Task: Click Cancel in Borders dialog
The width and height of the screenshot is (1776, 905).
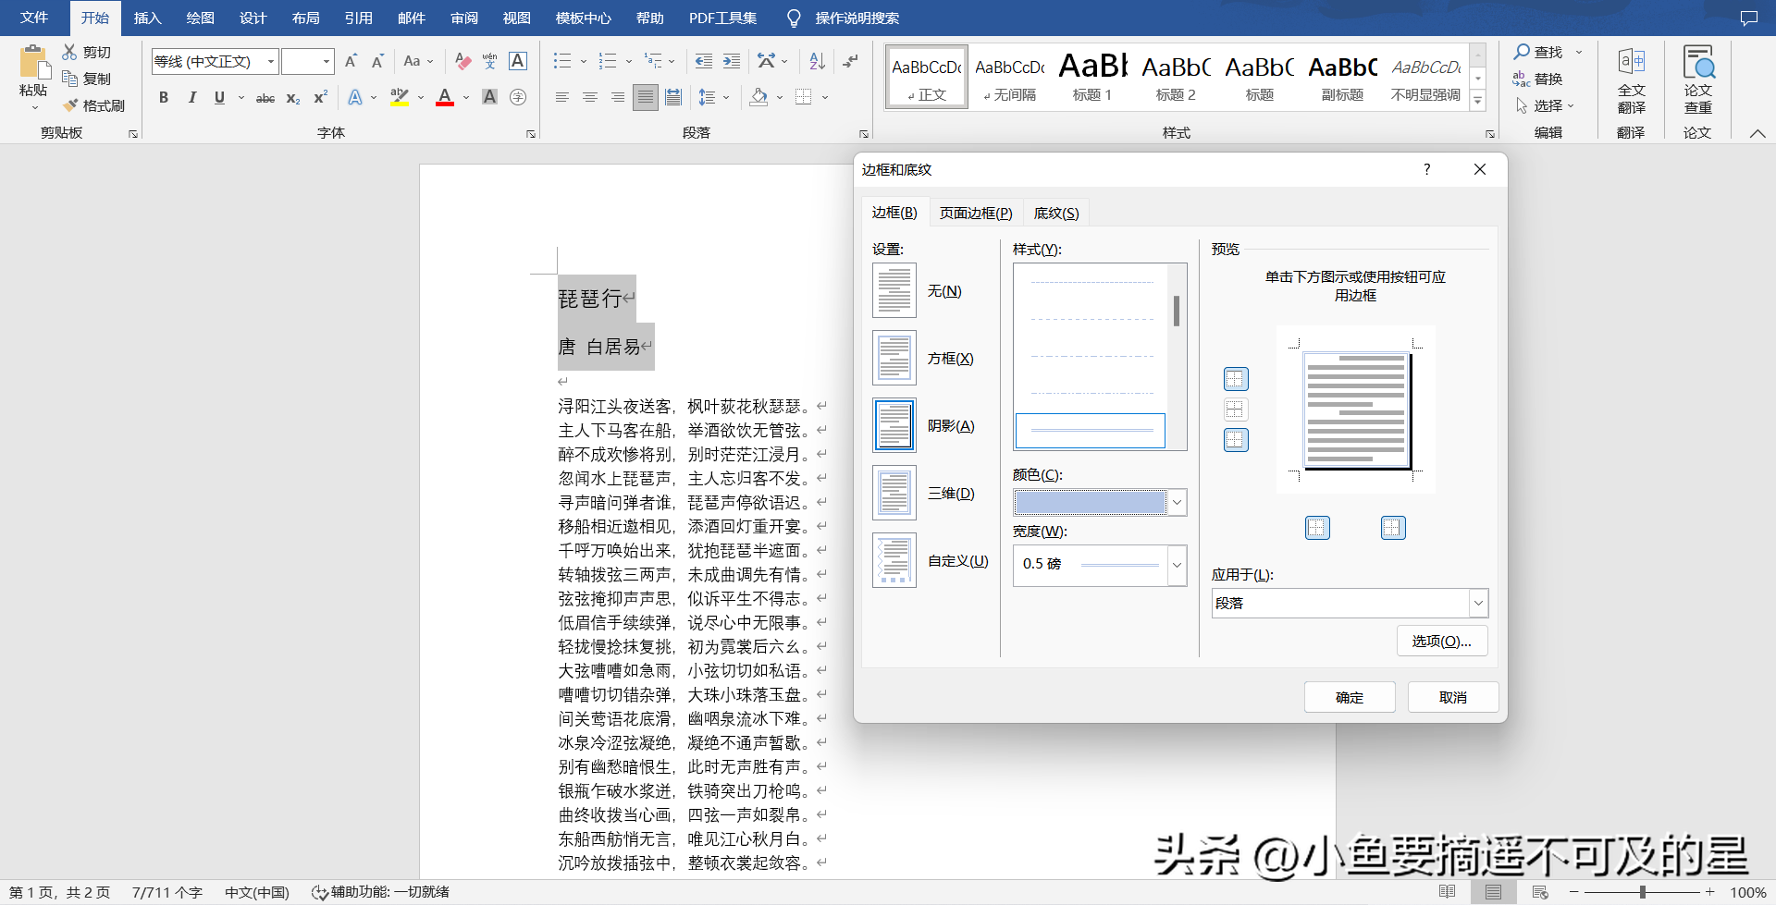Action: pos(1453,697)
